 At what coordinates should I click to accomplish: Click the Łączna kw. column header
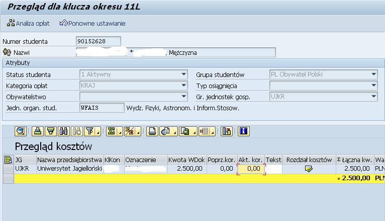point(355,160)
